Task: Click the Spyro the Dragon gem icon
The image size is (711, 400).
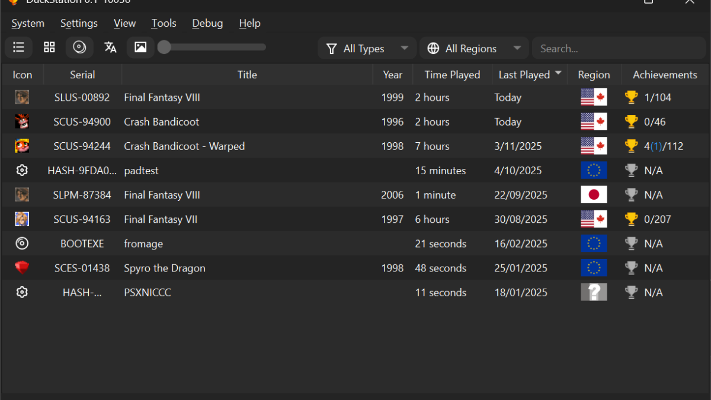Action: click(22, 268)
